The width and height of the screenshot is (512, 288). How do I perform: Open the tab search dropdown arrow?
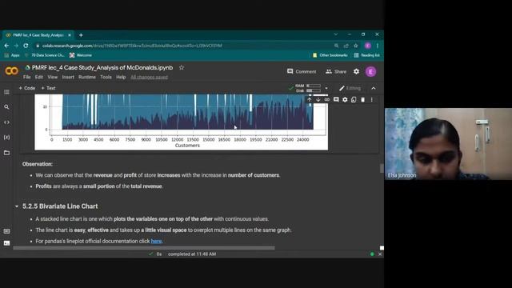[x=336, y=34]
